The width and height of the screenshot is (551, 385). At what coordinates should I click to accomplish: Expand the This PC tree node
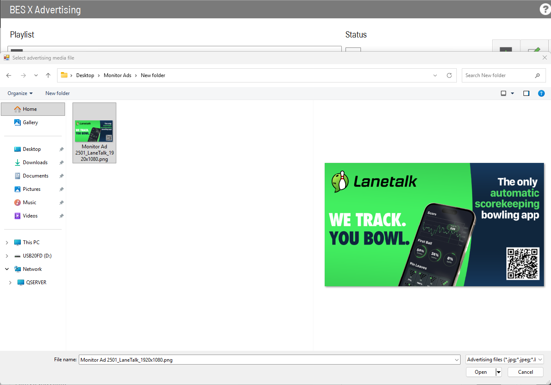(x=7, y=242)
